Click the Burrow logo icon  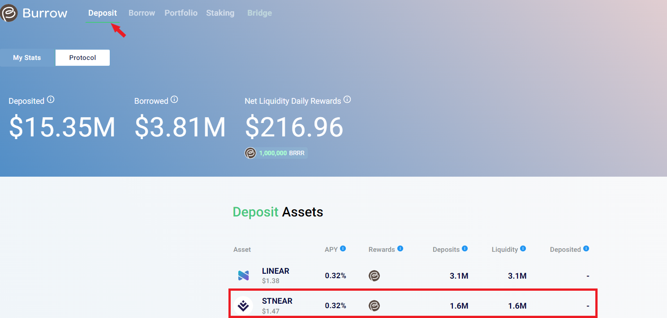point(9,13)
